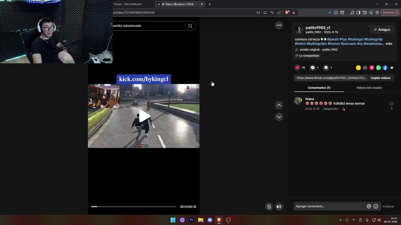Image resolution: width=401 pixels, height=225 pixels.
Task: Click the Lo compartiste repost label
Action: point(307,56)
